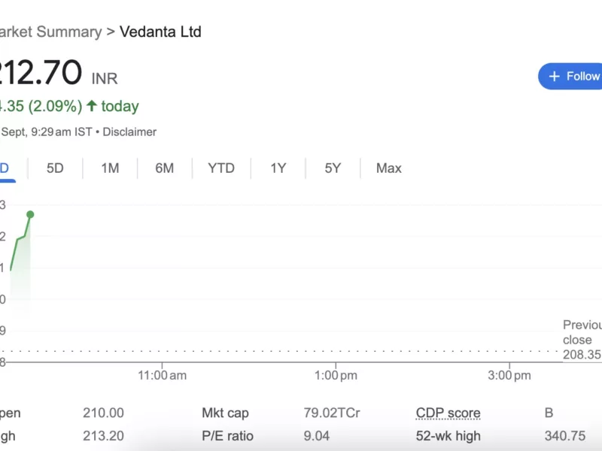The image size is (602, 451).
Task: Click the 3:00 pm axis label
Action: [509, 376]
